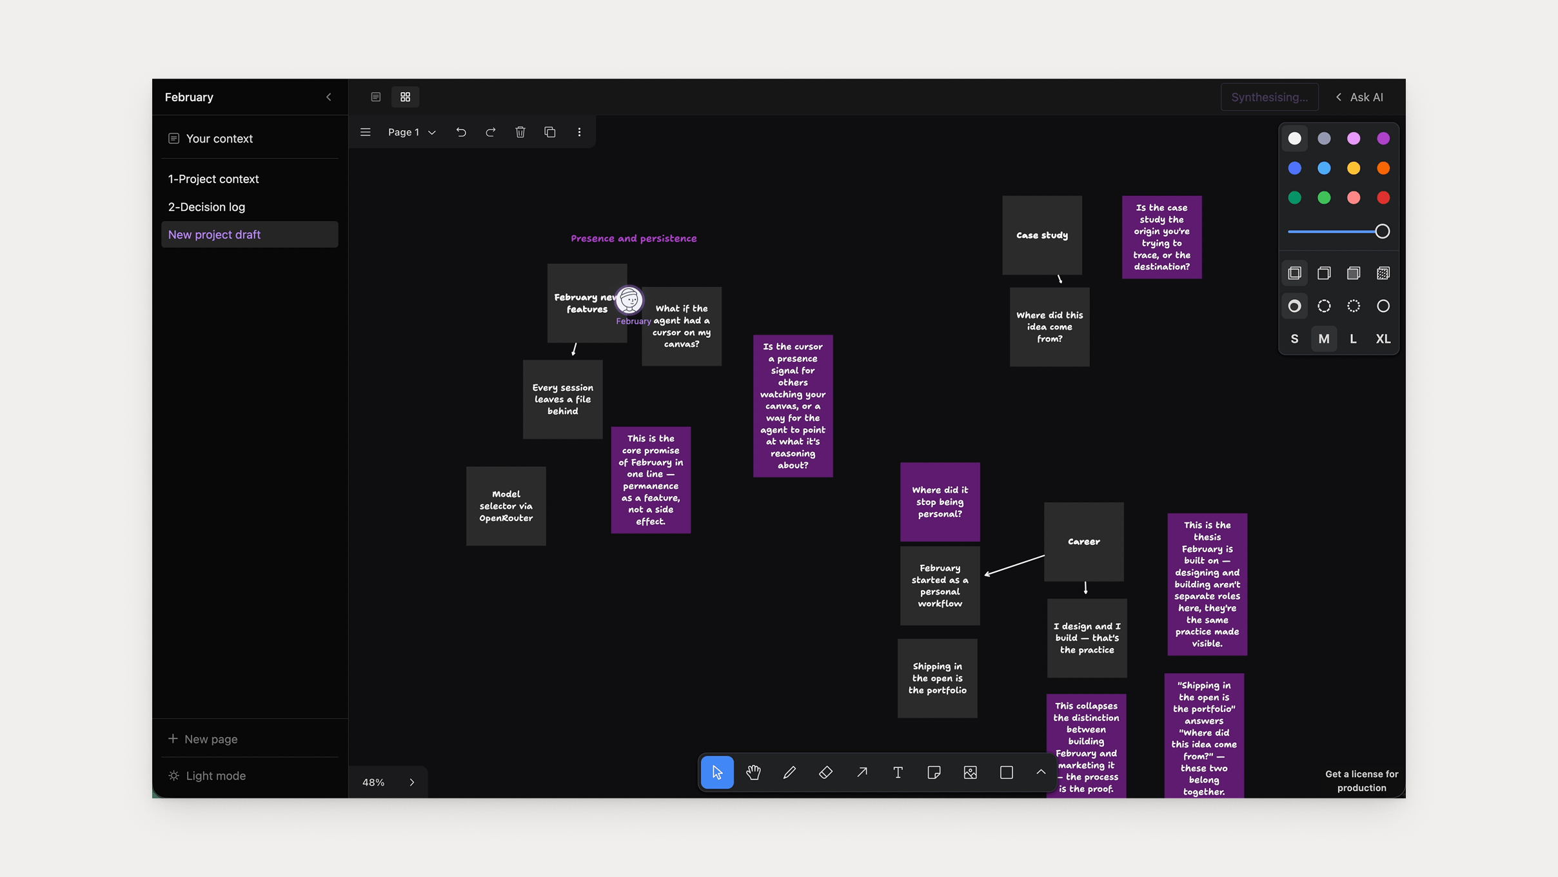The width and height of the screenshot is (1558, 877).
Task: Pick the orange color swatch
Action: (x=1384, y=168)
